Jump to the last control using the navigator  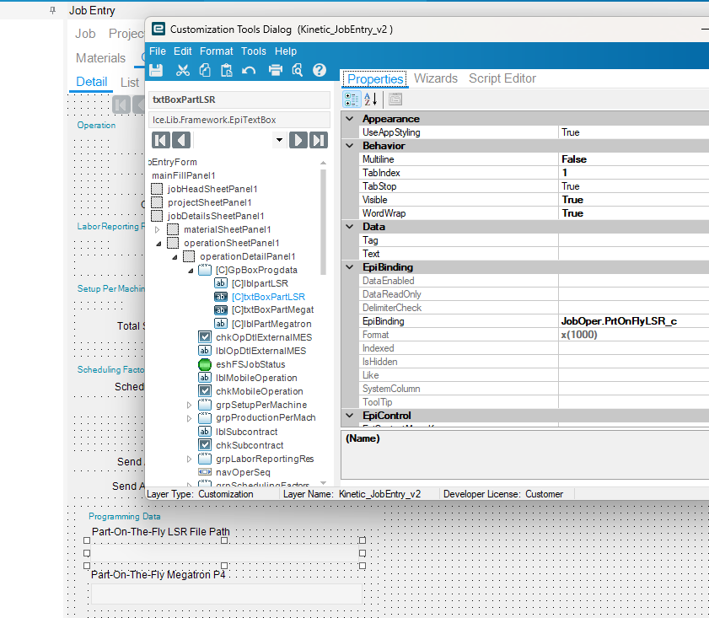pos(318,140)
